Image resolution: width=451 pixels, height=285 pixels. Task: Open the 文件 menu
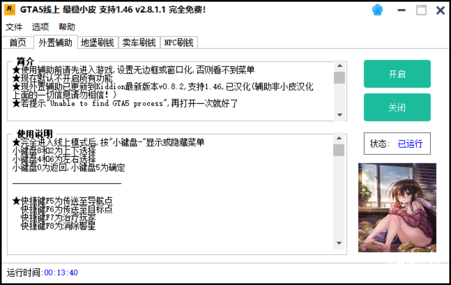(14, 27)
